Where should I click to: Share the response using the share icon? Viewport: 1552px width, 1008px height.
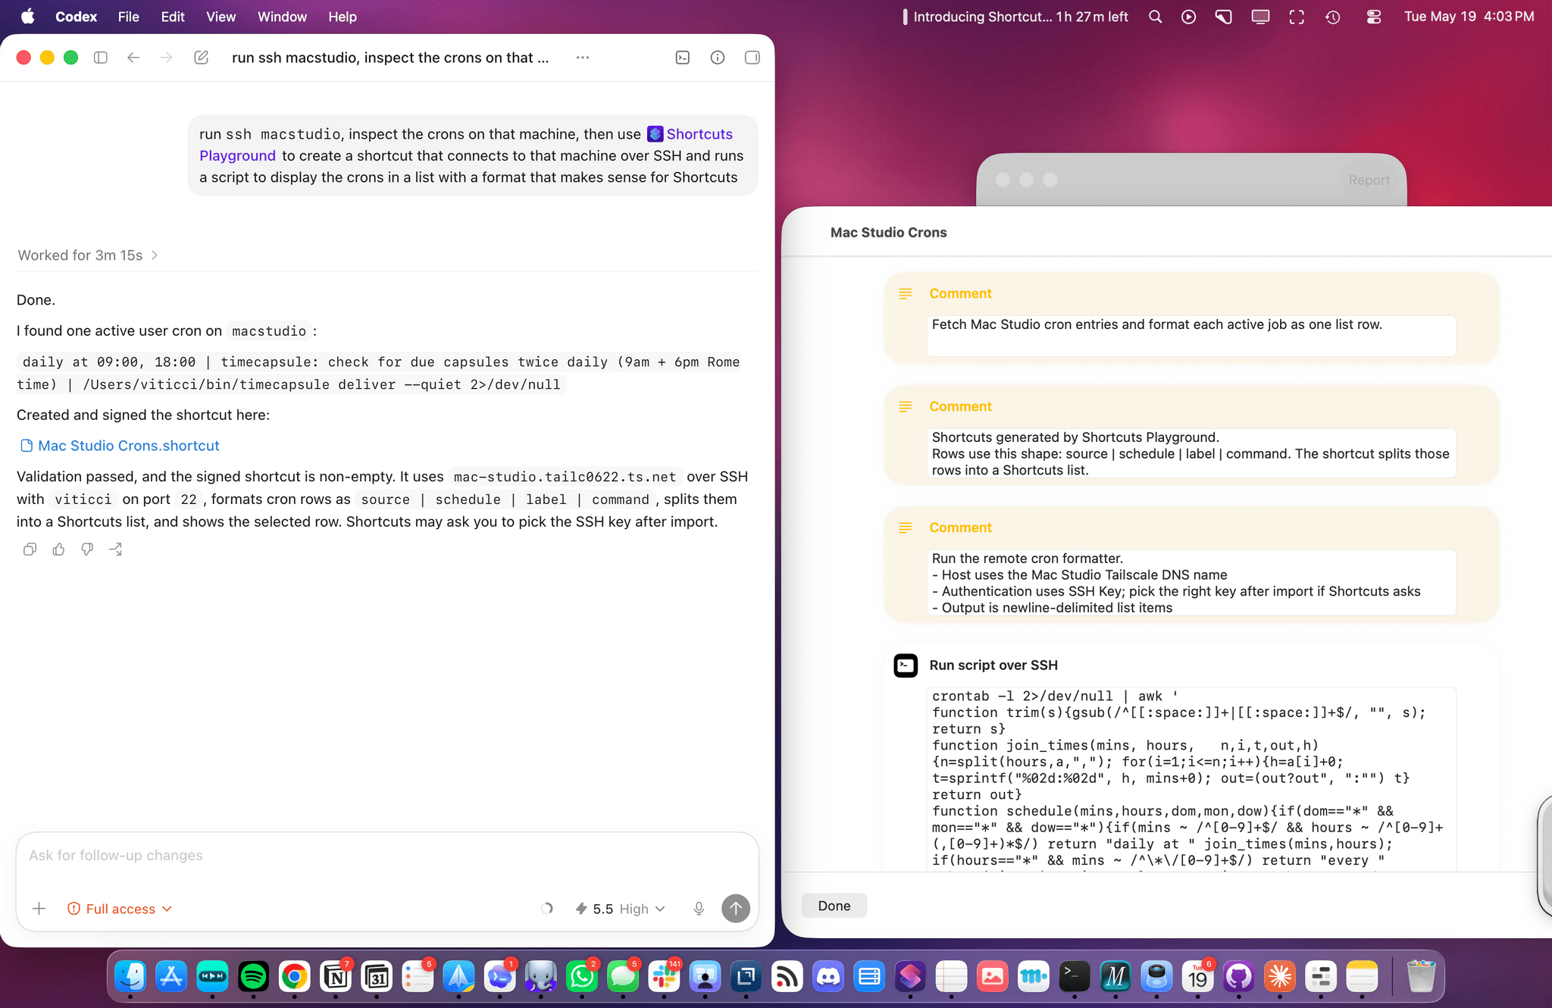116,549
